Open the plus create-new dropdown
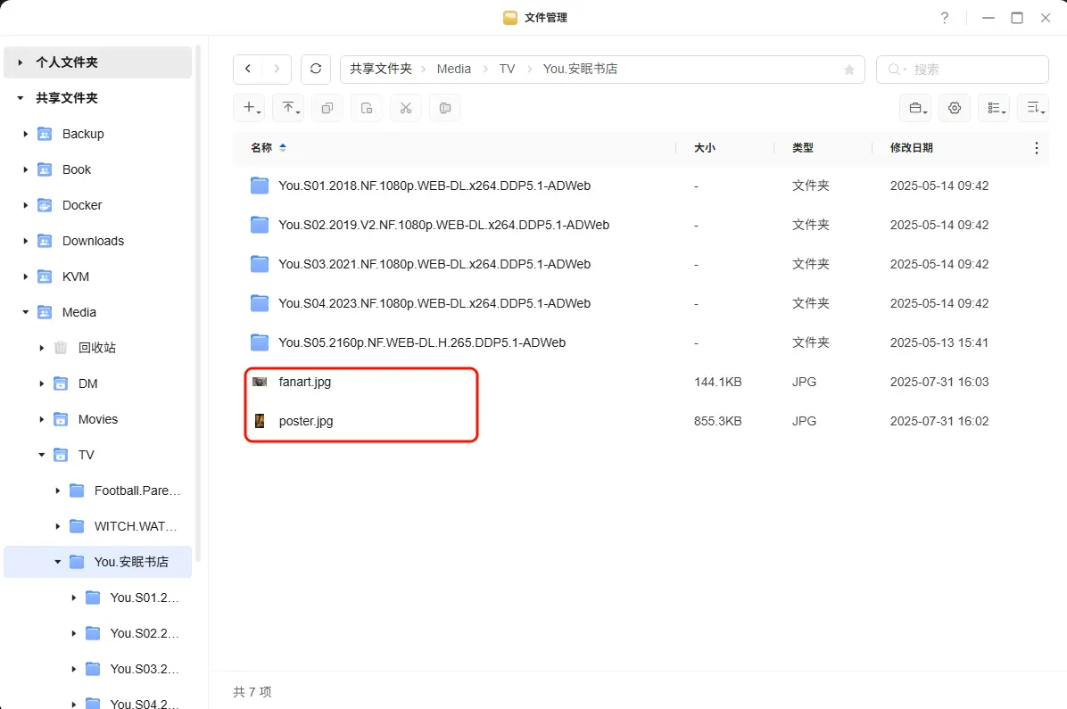Screen dimensions: 1067x709 coord(252,108)
